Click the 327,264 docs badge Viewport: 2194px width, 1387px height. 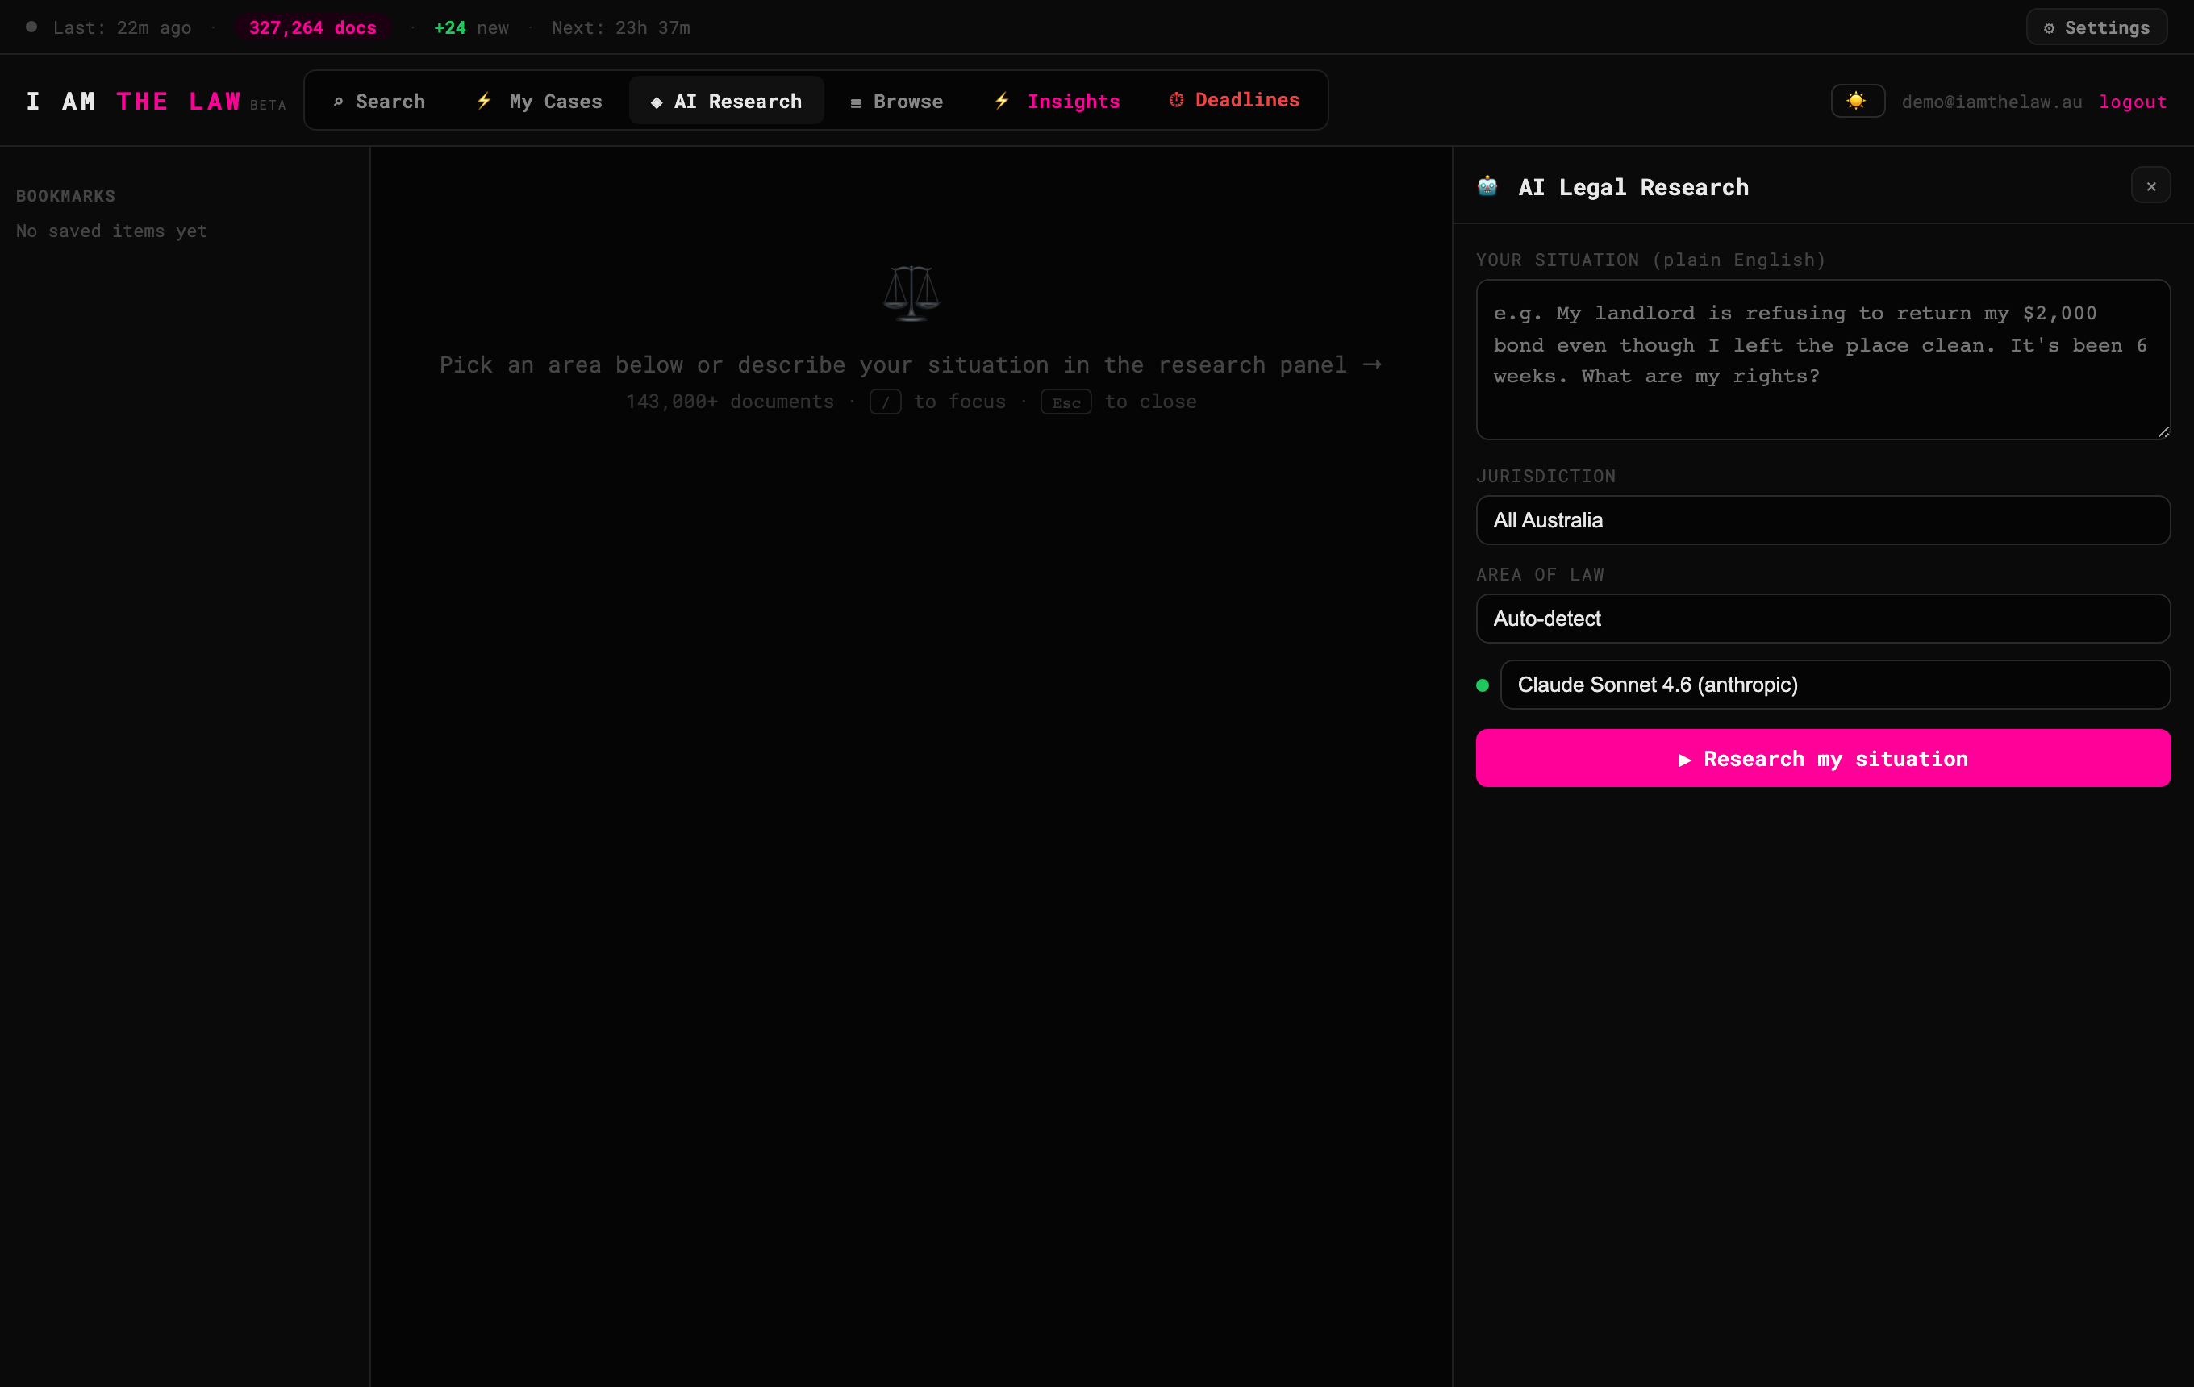(312, 28)
